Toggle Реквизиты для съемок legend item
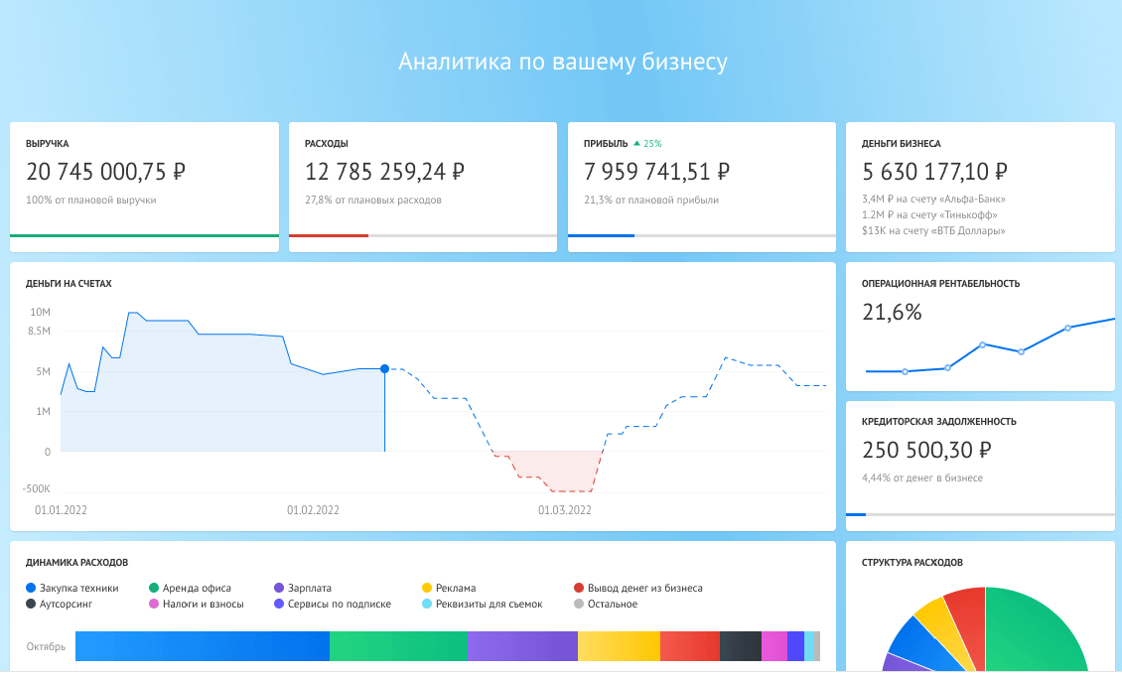The width and height of the screenshot is (1122, 677). pyautogui.click(x=483, y=604)
